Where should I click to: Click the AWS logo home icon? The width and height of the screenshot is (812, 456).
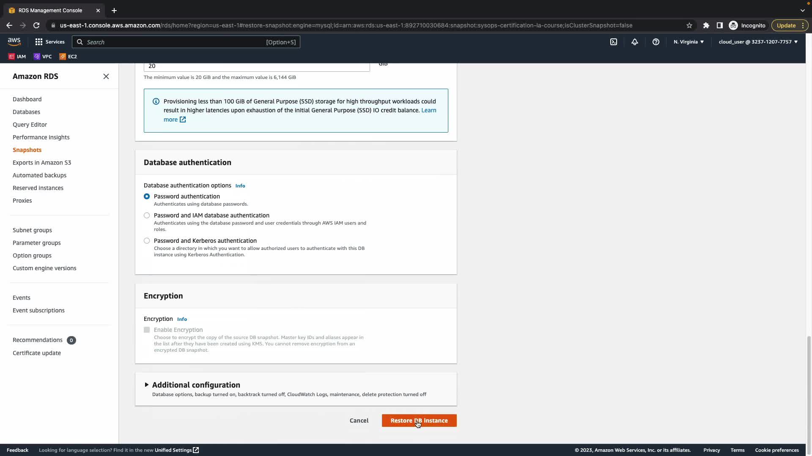click(x=14, y=41)
